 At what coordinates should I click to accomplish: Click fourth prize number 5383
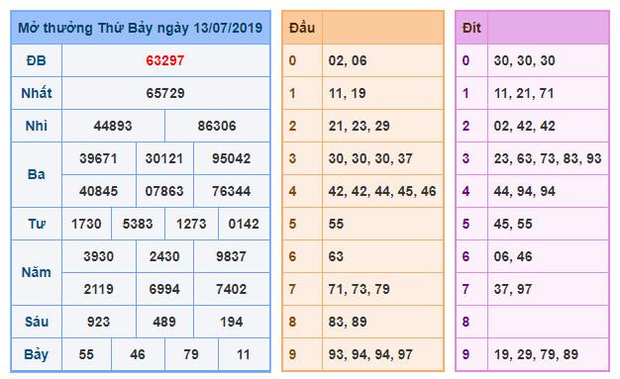point(138,224)
